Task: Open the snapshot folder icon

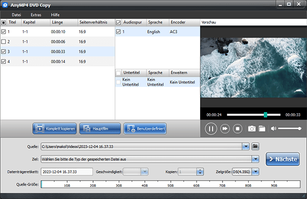Action: pos(262,128)
